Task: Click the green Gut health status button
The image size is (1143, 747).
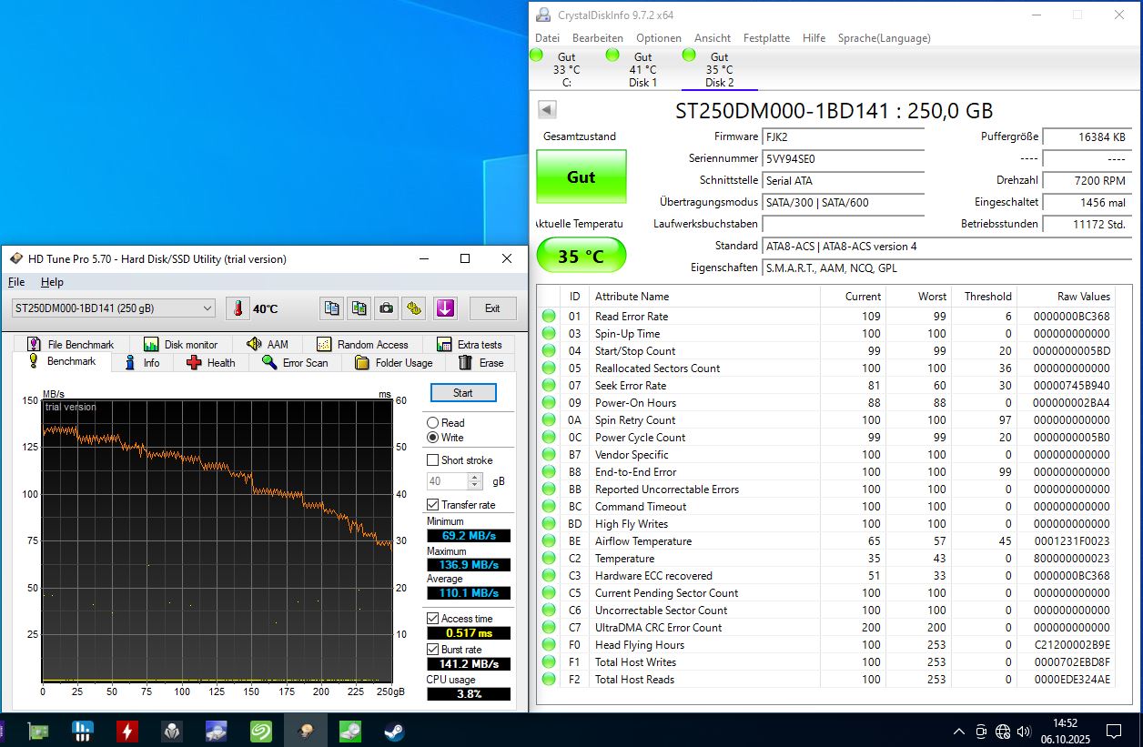Action: 582,177
